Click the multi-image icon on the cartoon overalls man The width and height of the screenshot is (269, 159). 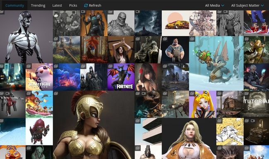coord(165,39)
